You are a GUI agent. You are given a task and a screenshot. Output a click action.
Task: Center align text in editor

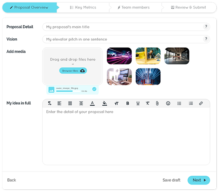point(81,103)
